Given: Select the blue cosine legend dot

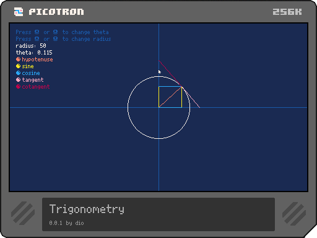Looking at the screenshot, I should [x=18, y=73].
